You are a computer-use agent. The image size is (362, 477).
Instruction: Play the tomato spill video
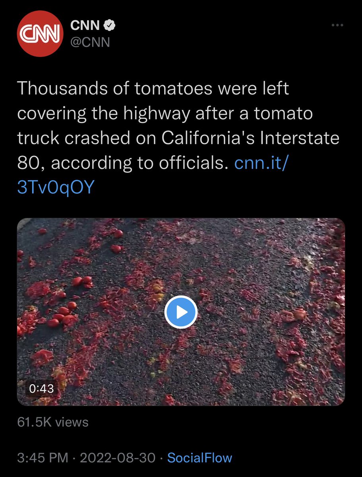181,312
